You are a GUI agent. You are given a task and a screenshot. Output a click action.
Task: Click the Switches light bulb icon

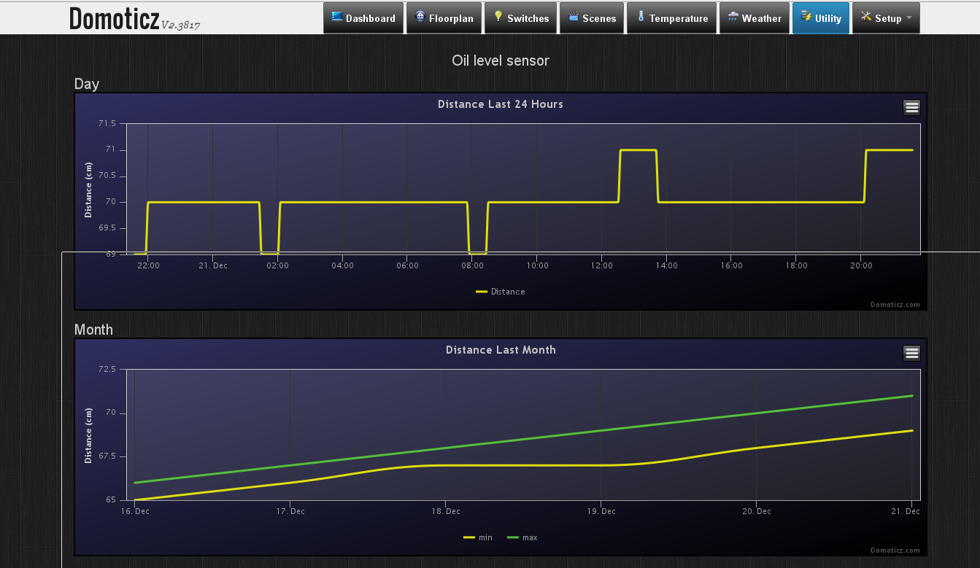(499, 17)
